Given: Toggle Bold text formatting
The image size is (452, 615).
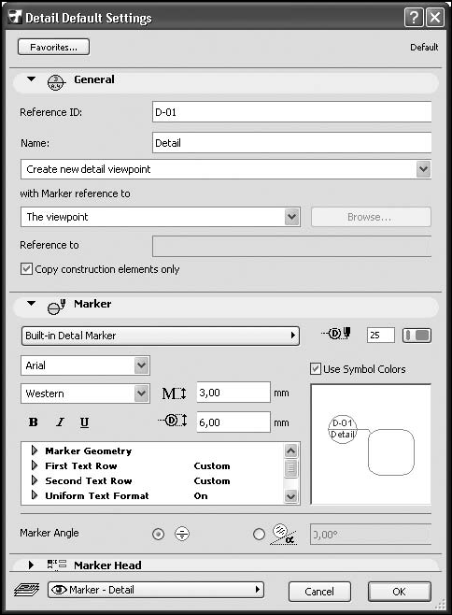Looking at the screenshot, I should click(x=34, y=422).
